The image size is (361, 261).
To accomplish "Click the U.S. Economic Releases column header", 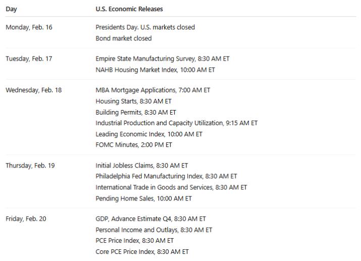I will pos(129,9).
